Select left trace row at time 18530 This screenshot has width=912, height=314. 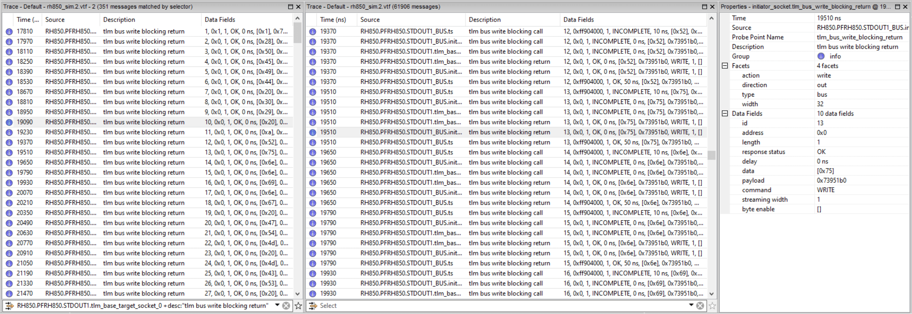tap(148, 82)
